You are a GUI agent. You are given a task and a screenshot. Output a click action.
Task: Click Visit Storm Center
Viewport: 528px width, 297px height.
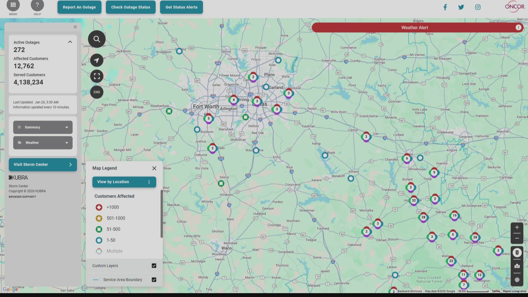tap(43, 164)
